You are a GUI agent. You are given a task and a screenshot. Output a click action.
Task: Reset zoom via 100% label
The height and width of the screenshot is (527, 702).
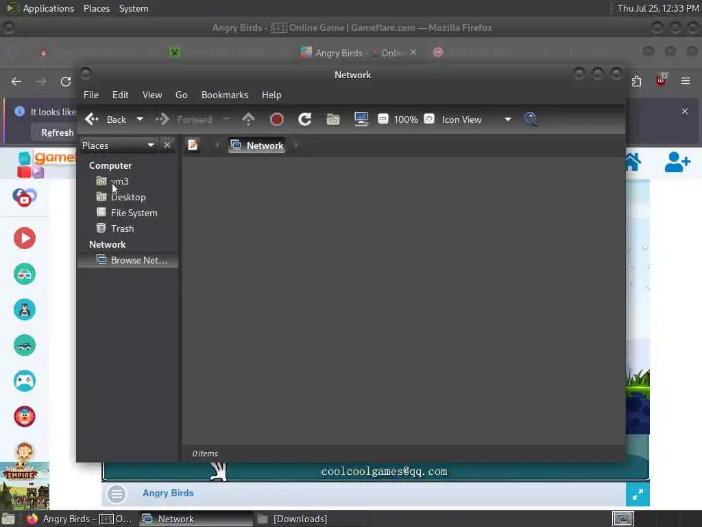(x=406, y=119)
